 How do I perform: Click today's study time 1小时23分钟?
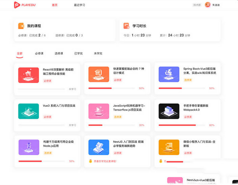137,35
